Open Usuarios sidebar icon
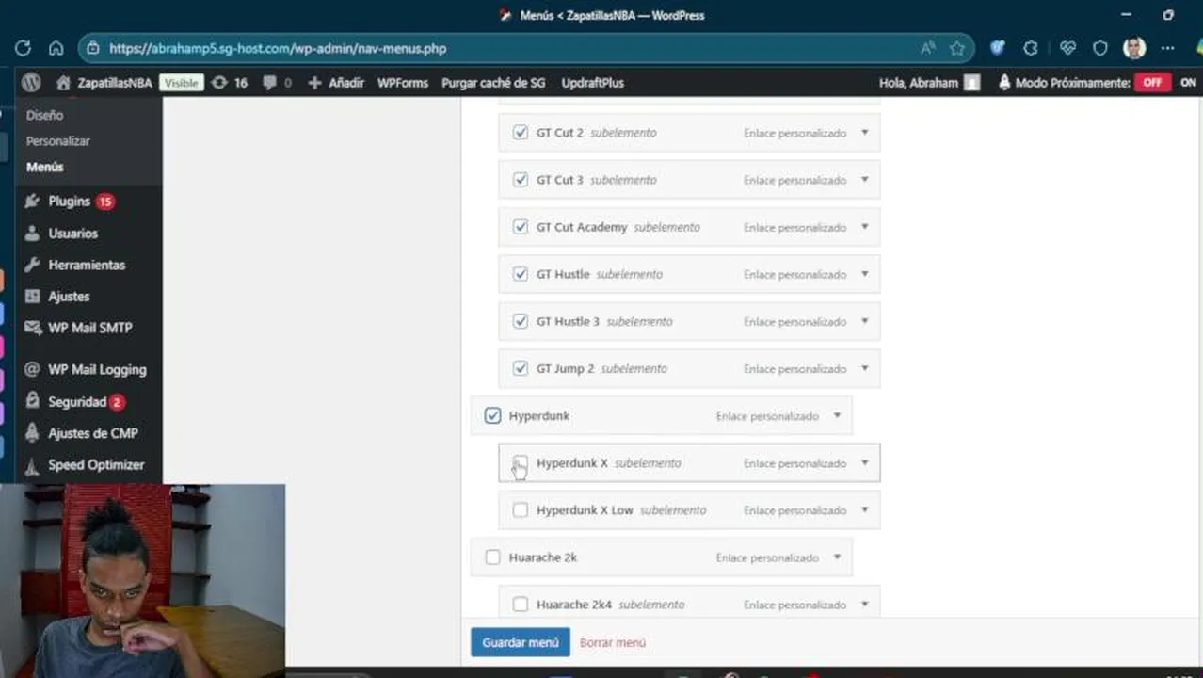The image size is (1203, 678). tap(33, 234)
